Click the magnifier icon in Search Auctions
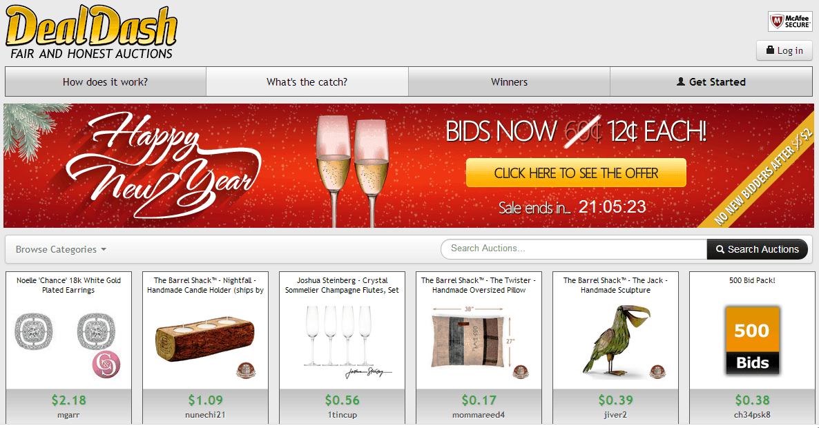The image size is (819, 428). pyautogui.click(x=720, y=249)
